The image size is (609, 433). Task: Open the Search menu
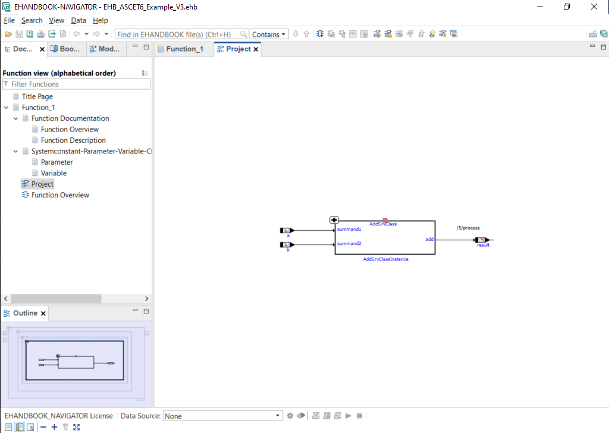32,20
